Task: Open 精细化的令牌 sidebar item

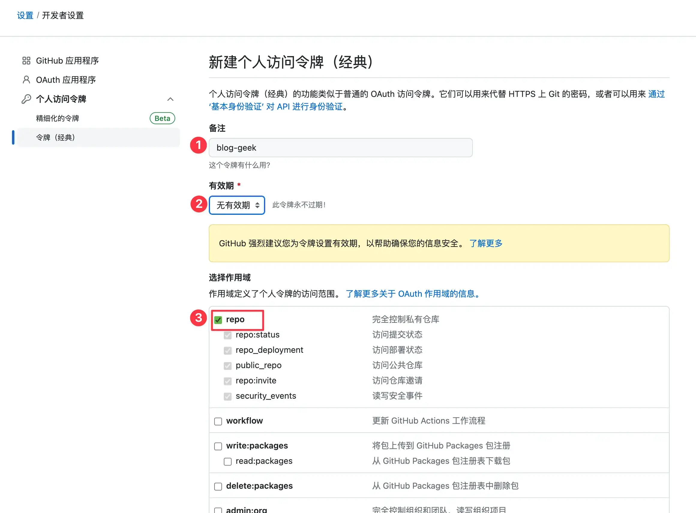Action: coord(58,118)
